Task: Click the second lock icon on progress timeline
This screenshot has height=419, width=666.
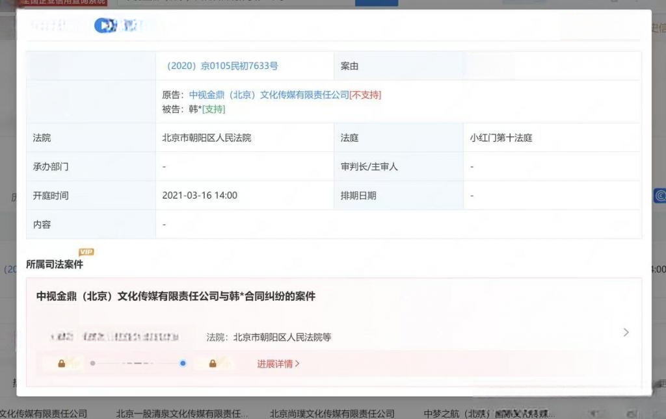Action: point(213,363)
